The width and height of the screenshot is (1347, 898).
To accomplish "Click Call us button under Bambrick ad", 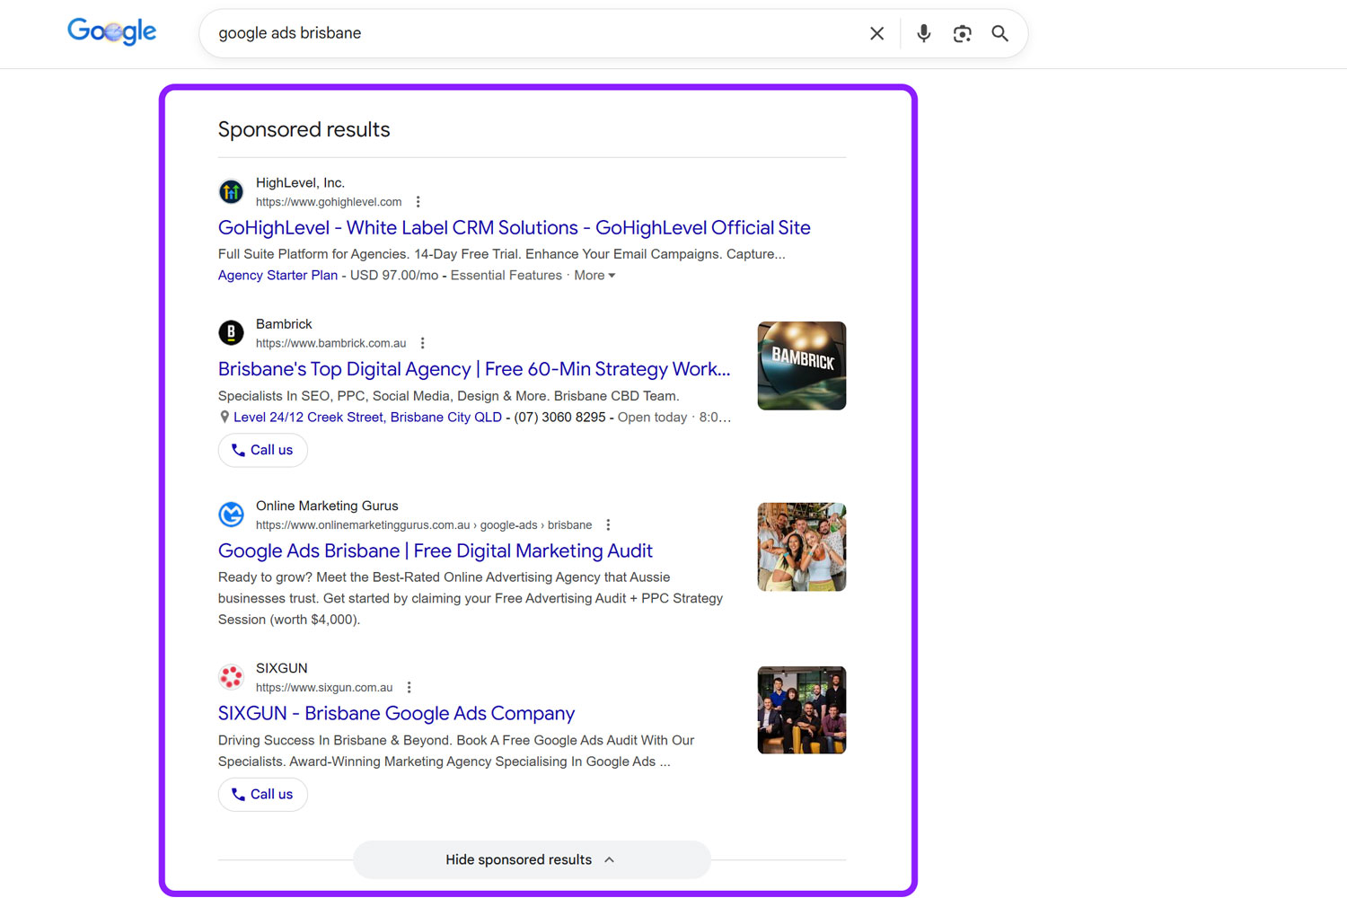I will [263, 450].
